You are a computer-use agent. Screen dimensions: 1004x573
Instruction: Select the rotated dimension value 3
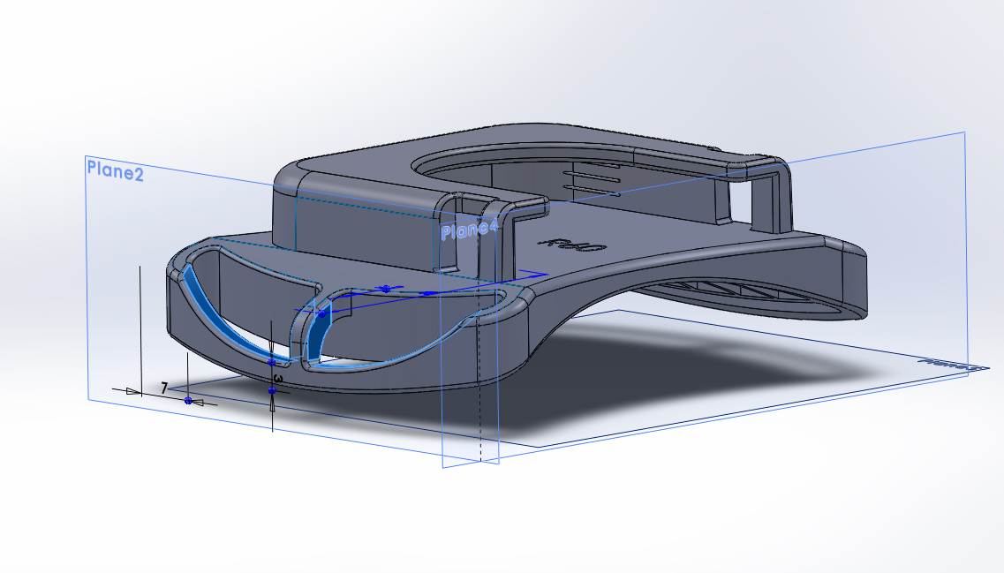[x=278, y=379]
